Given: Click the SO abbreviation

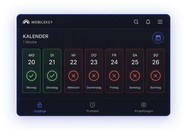Looking at the screenshot, I should point(155,55).
